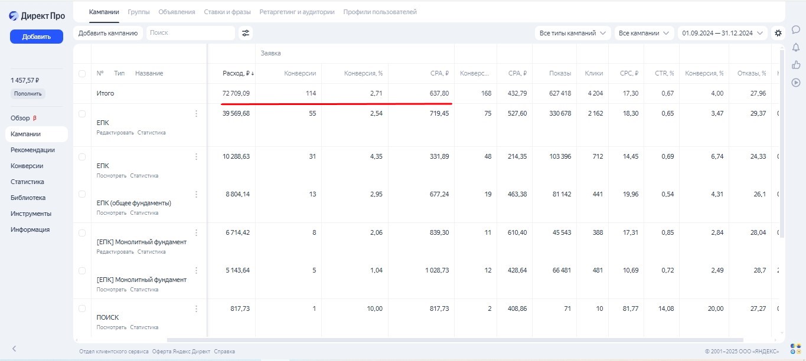Open the chat bubble icon in right sidebar
Screen dimensions: 806x361
[x=795, y=29]
